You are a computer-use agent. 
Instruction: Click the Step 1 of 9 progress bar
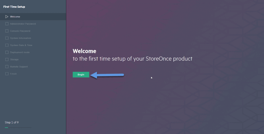coord(18,128)
